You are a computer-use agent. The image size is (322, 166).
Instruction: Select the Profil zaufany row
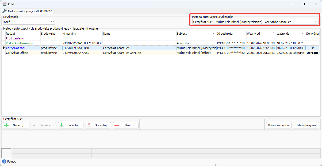pos(15,38)
